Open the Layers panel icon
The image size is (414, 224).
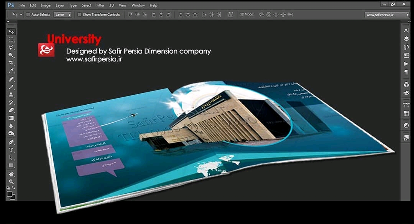click(406, 39)
